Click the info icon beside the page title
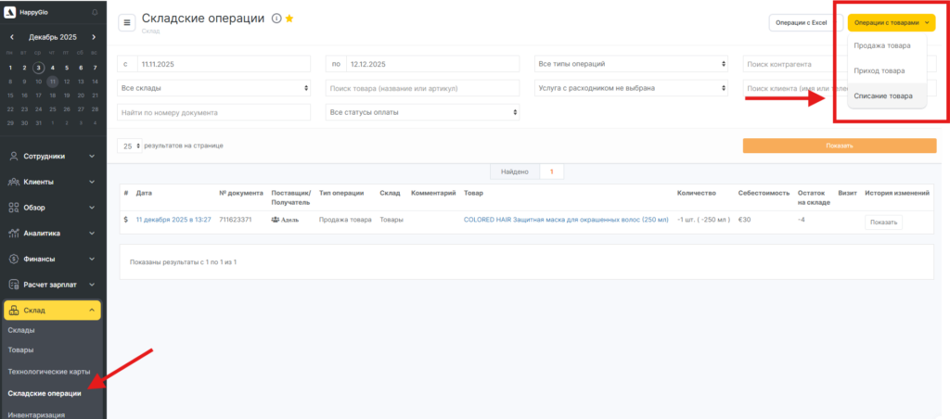Image resolution: width=950 pixels, height=419 pixels. [276, 19]
